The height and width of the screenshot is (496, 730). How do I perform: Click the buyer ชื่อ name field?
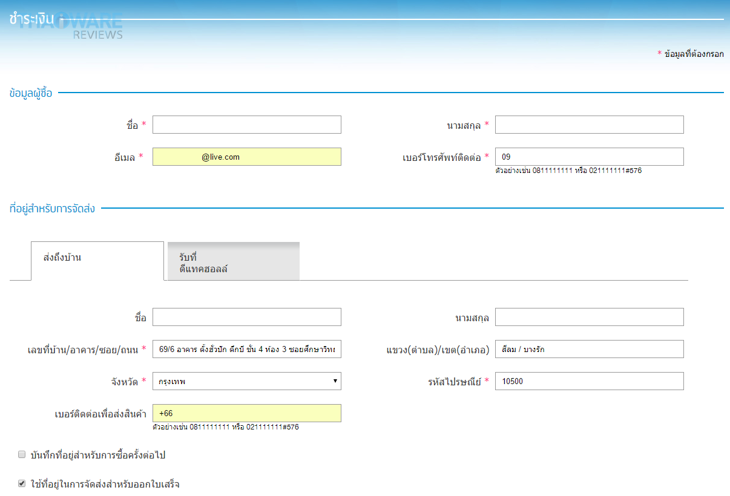(247, 125)
